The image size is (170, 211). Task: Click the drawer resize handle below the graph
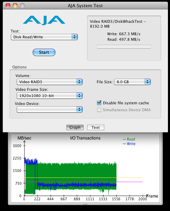click(85, 204)
